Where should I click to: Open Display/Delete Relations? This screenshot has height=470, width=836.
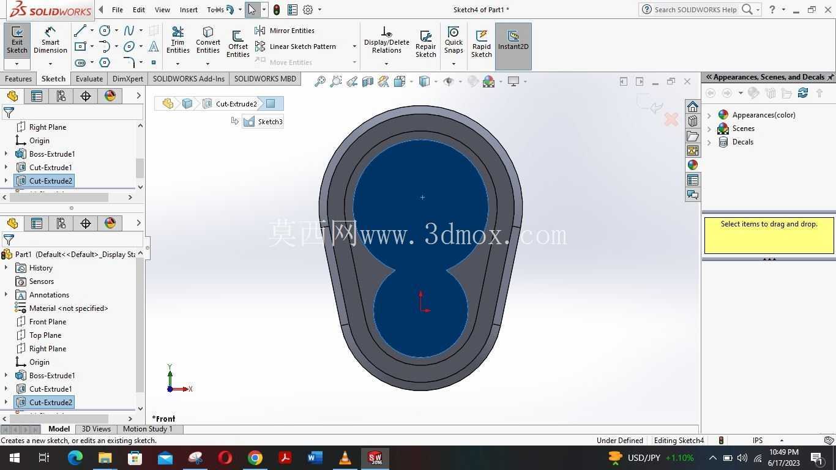tap(386, 40)
